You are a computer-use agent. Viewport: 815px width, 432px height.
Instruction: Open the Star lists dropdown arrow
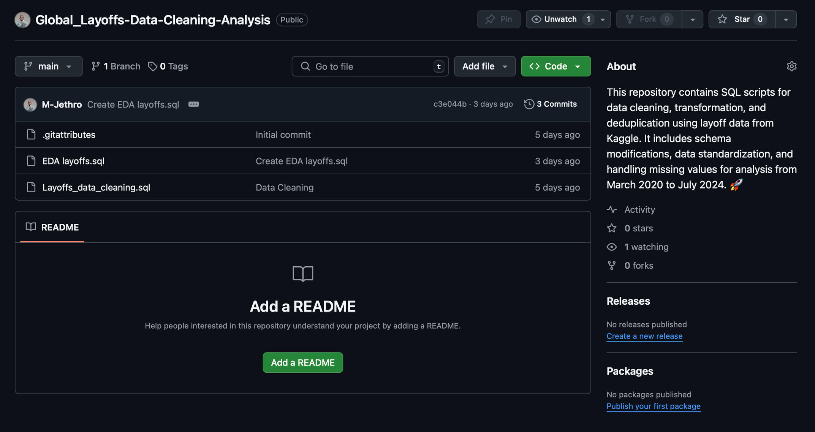(x=785, y=19)
